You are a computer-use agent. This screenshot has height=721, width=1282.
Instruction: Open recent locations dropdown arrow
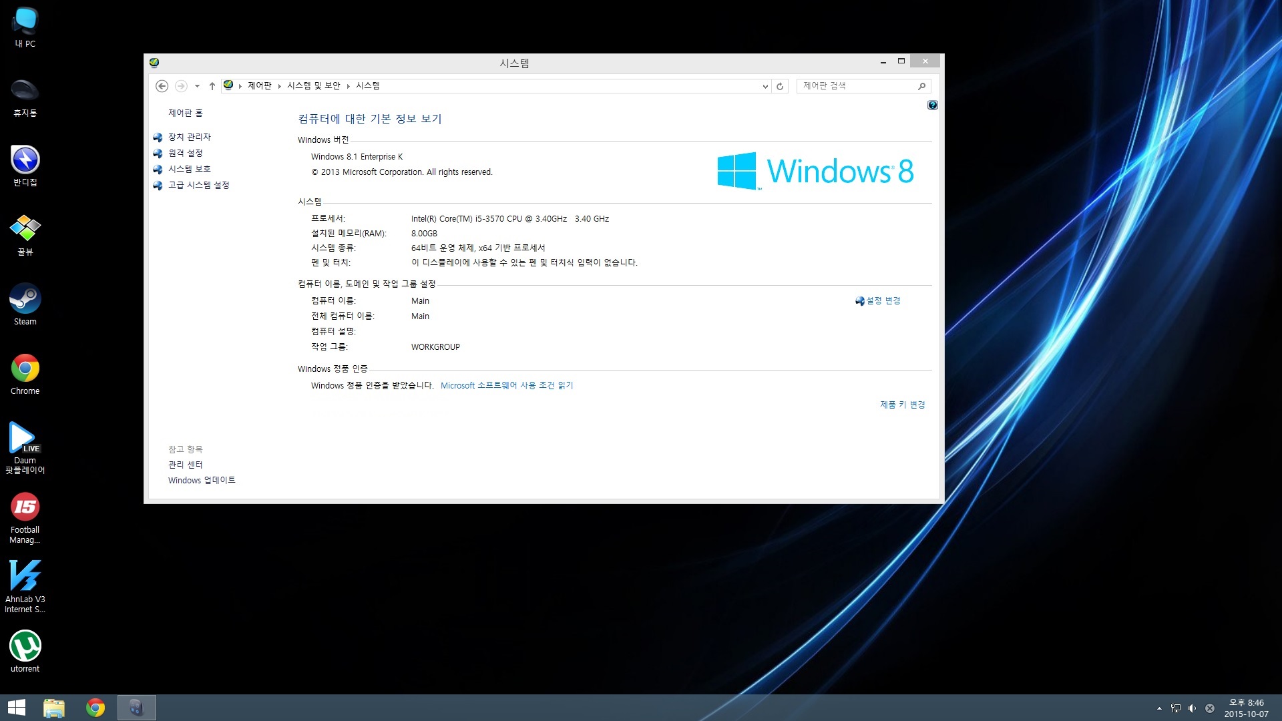coord(197,86)
